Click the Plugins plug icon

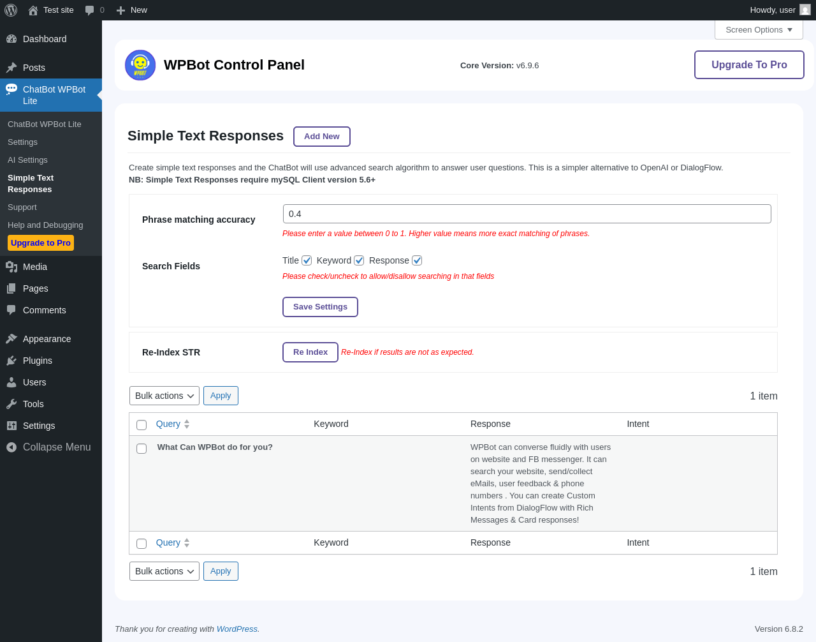point(11,361)
